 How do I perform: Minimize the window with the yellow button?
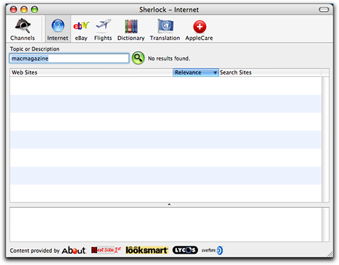tap(24, 9)
